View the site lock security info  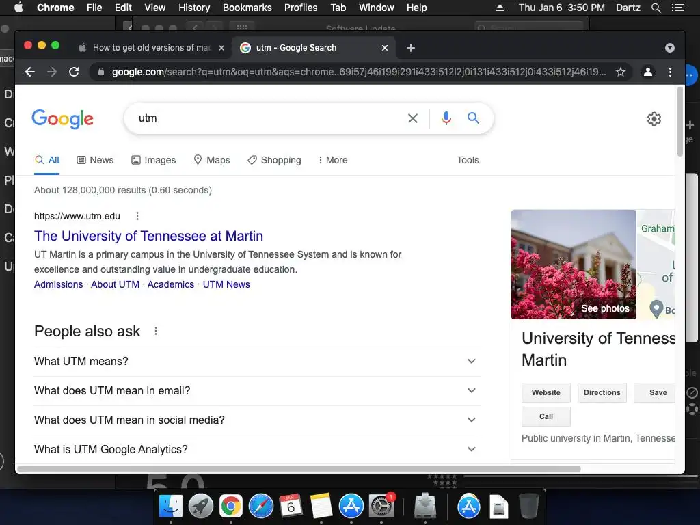click(101, 72)
